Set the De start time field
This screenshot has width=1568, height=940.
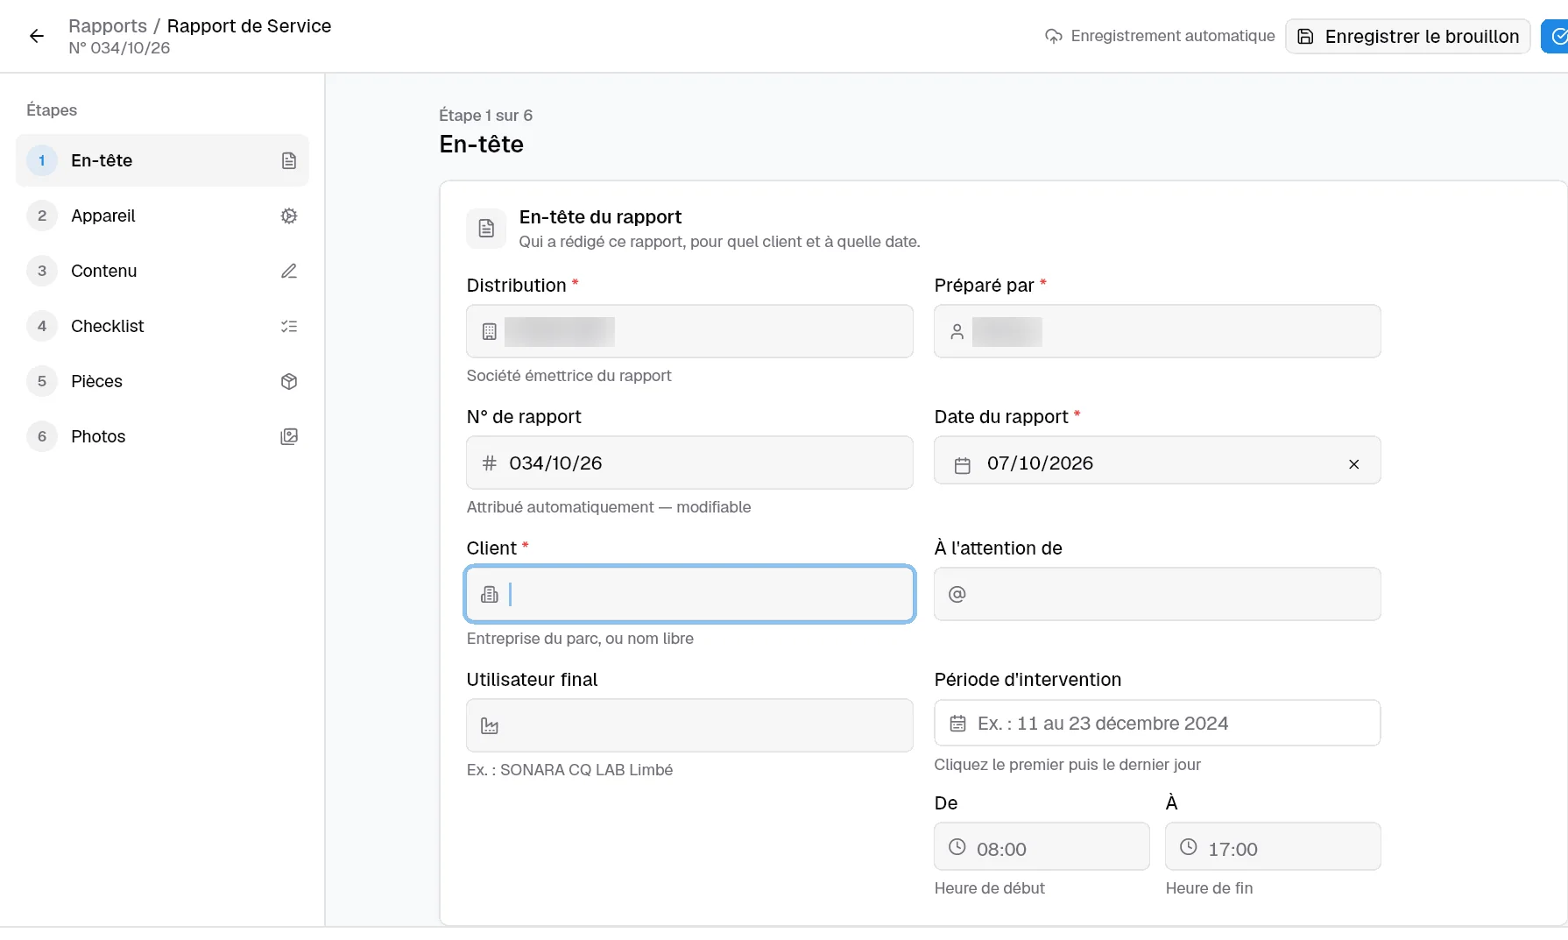point(1042,846)
